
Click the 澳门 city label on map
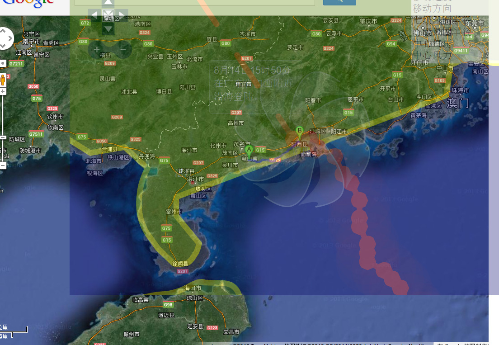coord(457,103)
